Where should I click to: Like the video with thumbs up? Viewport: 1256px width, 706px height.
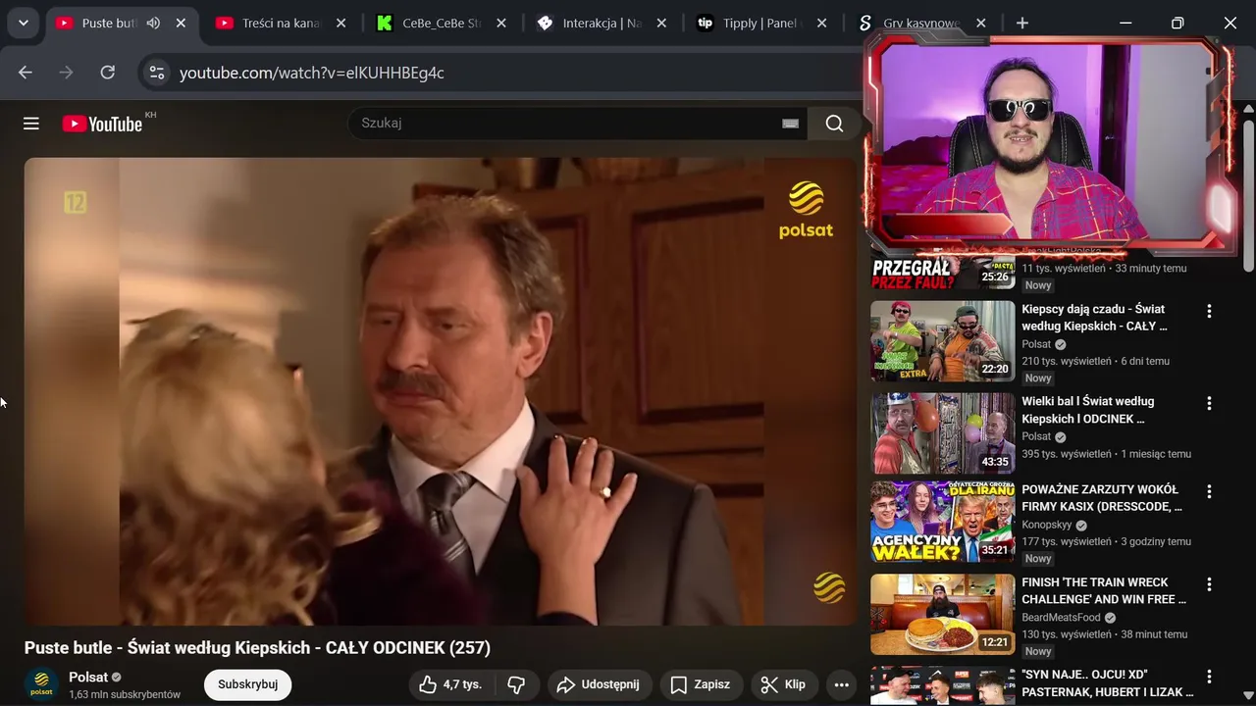click(449, 684)
